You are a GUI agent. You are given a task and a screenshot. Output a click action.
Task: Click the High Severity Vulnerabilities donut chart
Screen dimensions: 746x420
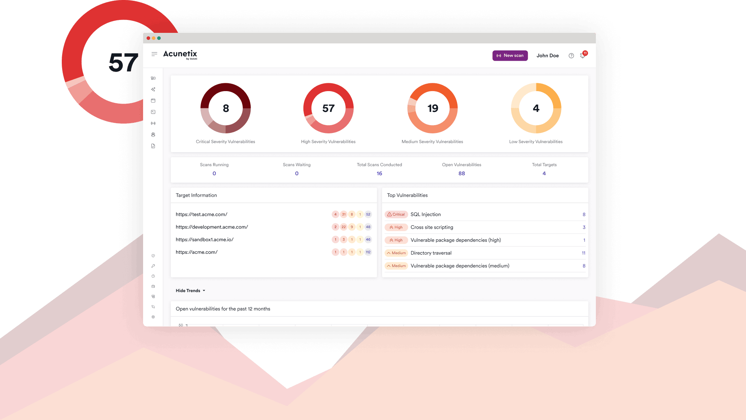[x=328, y=108]
